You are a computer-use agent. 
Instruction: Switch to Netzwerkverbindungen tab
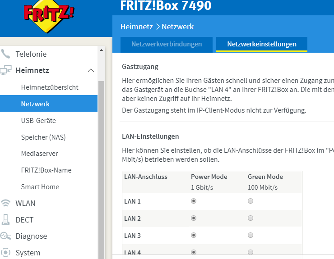tap(167, 45)
